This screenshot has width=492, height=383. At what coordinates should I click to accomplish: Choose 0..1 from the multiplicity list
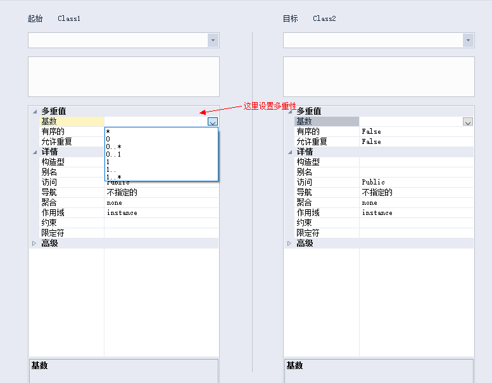114,154
